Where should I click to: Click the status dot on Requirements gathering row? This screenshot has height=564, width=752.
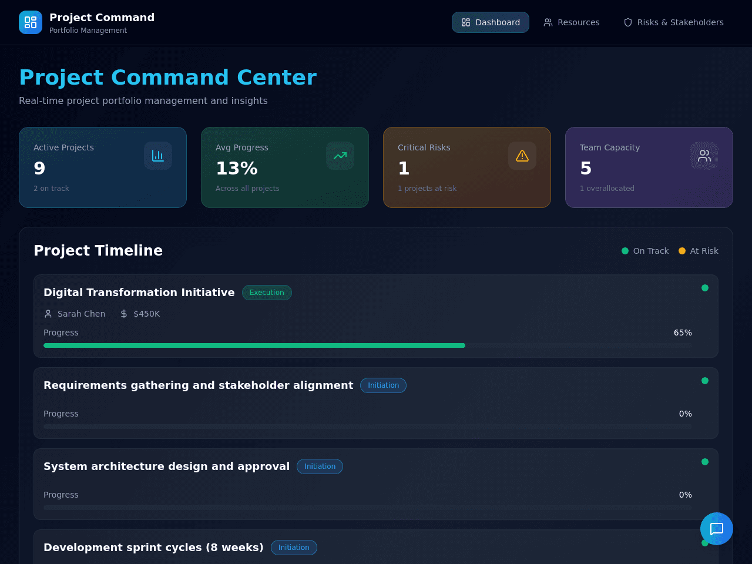click(705, 381)
